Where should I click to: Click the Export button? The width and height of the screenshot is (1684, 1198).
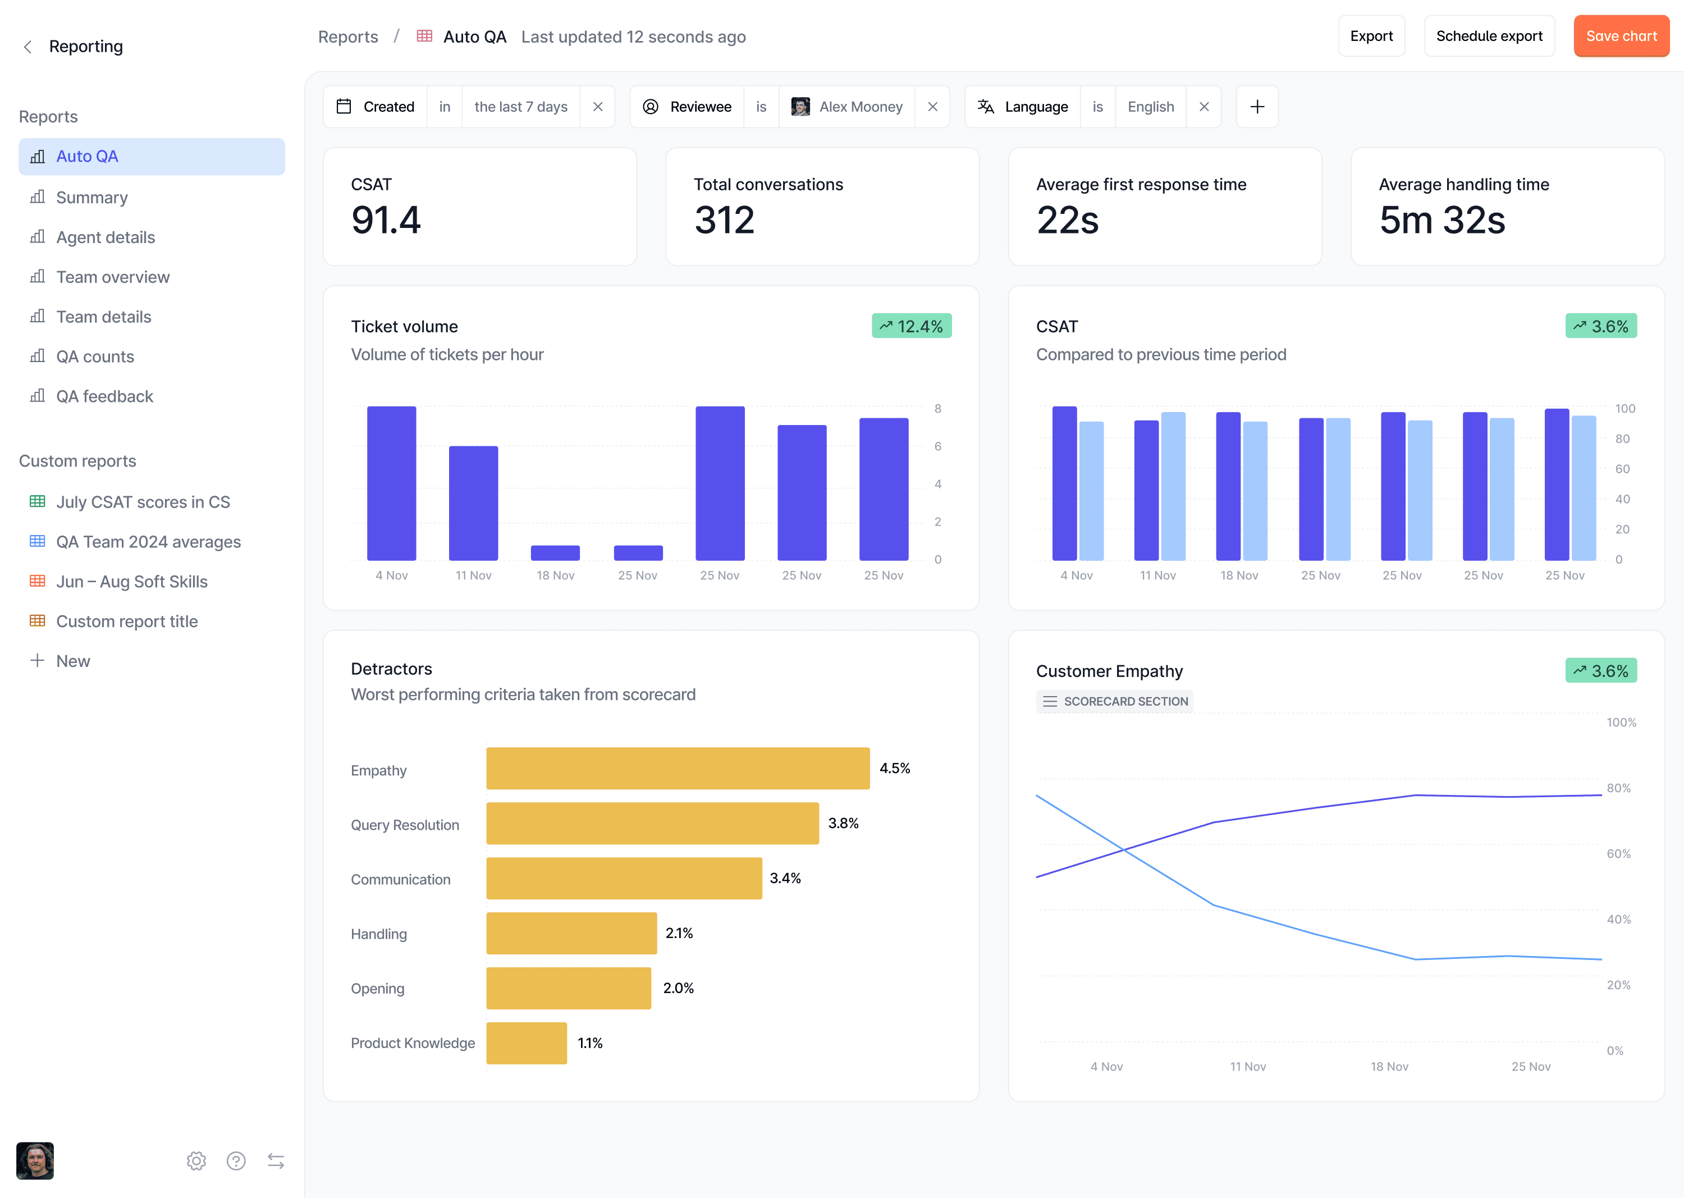click(1371, 36)
